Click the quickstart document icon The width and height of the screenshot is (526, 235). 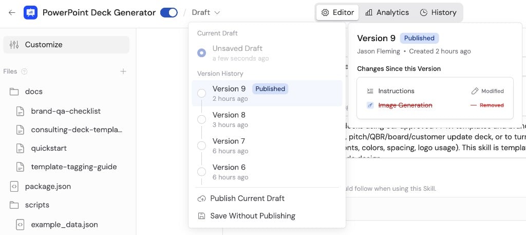[21, 148]
